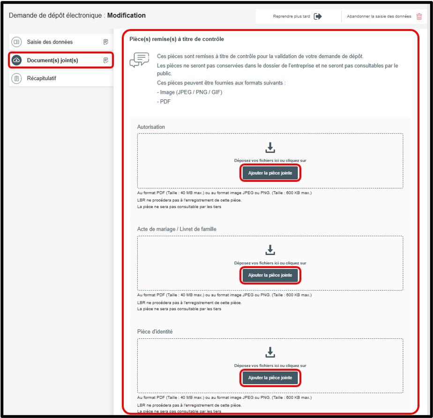Add attachment for Autorisation
Screen dimensions: 433x418
(x=270, y=173)
